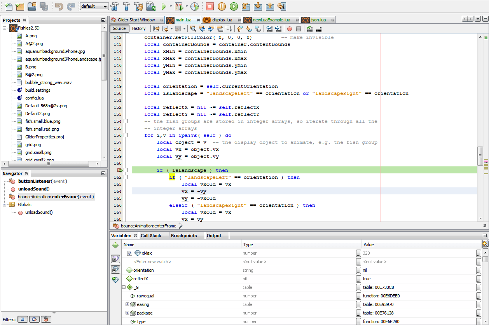
Task: Toggle the Source view button
Action: point(119,28)
